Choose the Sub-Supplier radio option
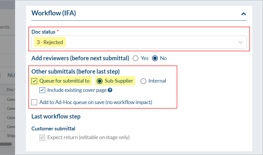Viewport: 263px width, 155px height. pyautogui.click(x=100, y=81)
